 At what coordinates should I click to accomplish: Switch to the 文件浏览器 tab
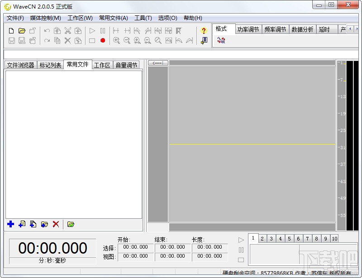(x=20, y=65)
